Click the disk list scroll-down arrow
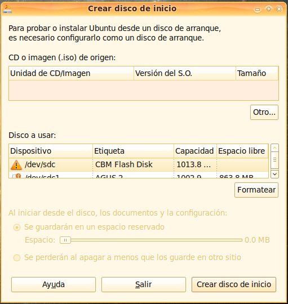 [x=274, y=174]
